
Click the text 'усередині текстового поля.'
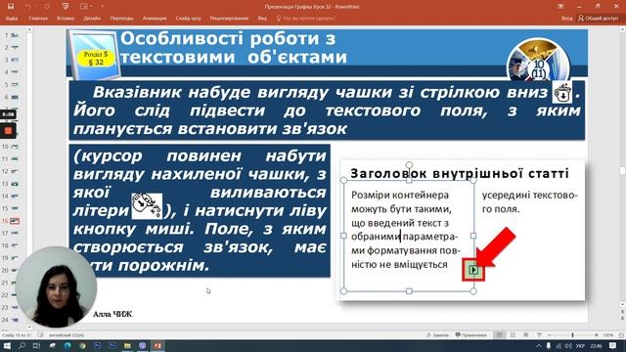click(x=529, y=202)
